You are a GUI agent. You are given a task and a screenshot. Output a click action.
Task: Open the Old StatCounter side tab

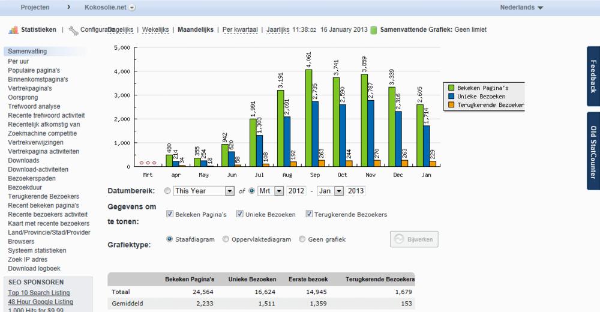tap(593, 152)
